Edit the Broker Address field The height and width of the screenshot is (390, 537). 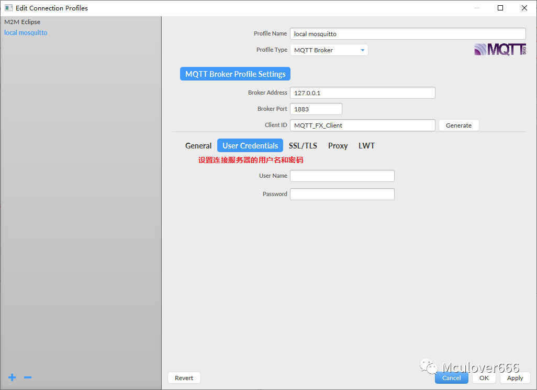coord(363,93)
